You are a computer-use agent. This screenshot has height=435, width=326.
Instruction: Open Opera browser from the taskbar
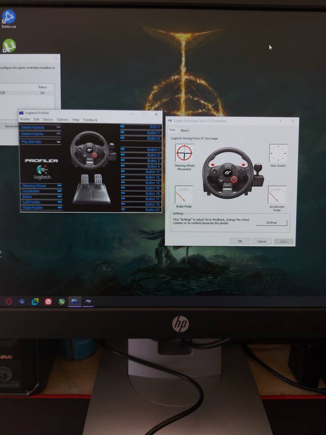[9, 302]
